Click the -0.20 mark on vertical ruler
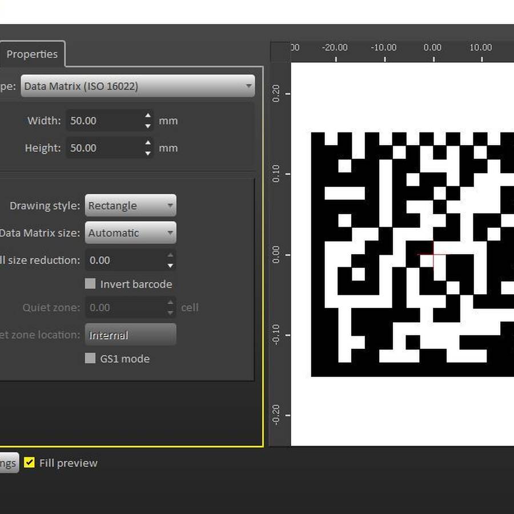Screen dimensions: 514x514 [x=276, y=415]
